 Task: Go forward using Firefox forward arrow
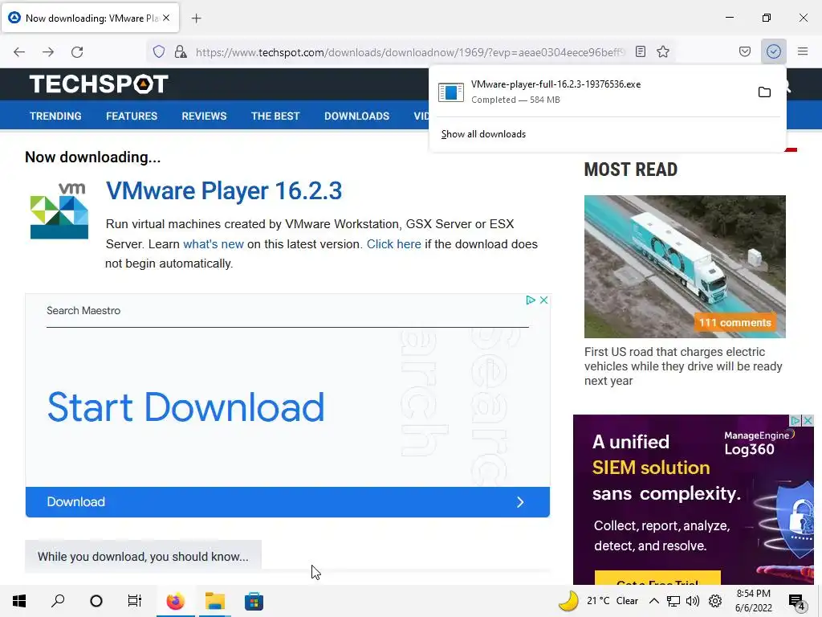click(x=48, y=51)
